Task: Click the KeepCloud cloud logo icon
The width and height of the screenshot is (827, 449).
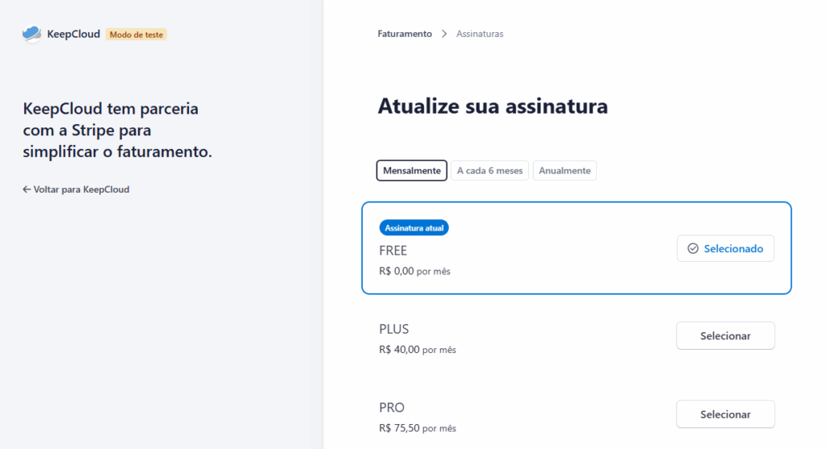Action: (31, 34)
